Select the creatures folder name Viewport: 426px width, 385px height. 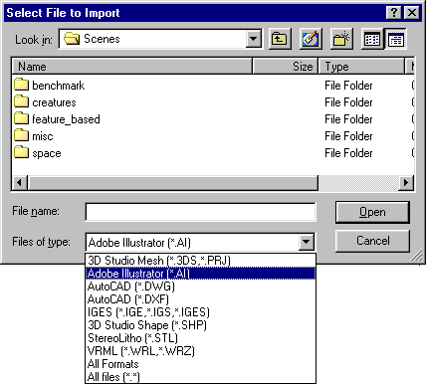pos(54,102)
